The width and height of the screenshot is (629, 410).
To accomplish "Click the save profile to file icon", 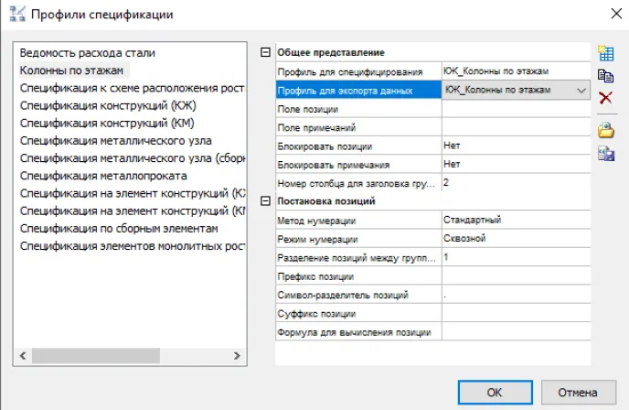I will pos(604,154).
